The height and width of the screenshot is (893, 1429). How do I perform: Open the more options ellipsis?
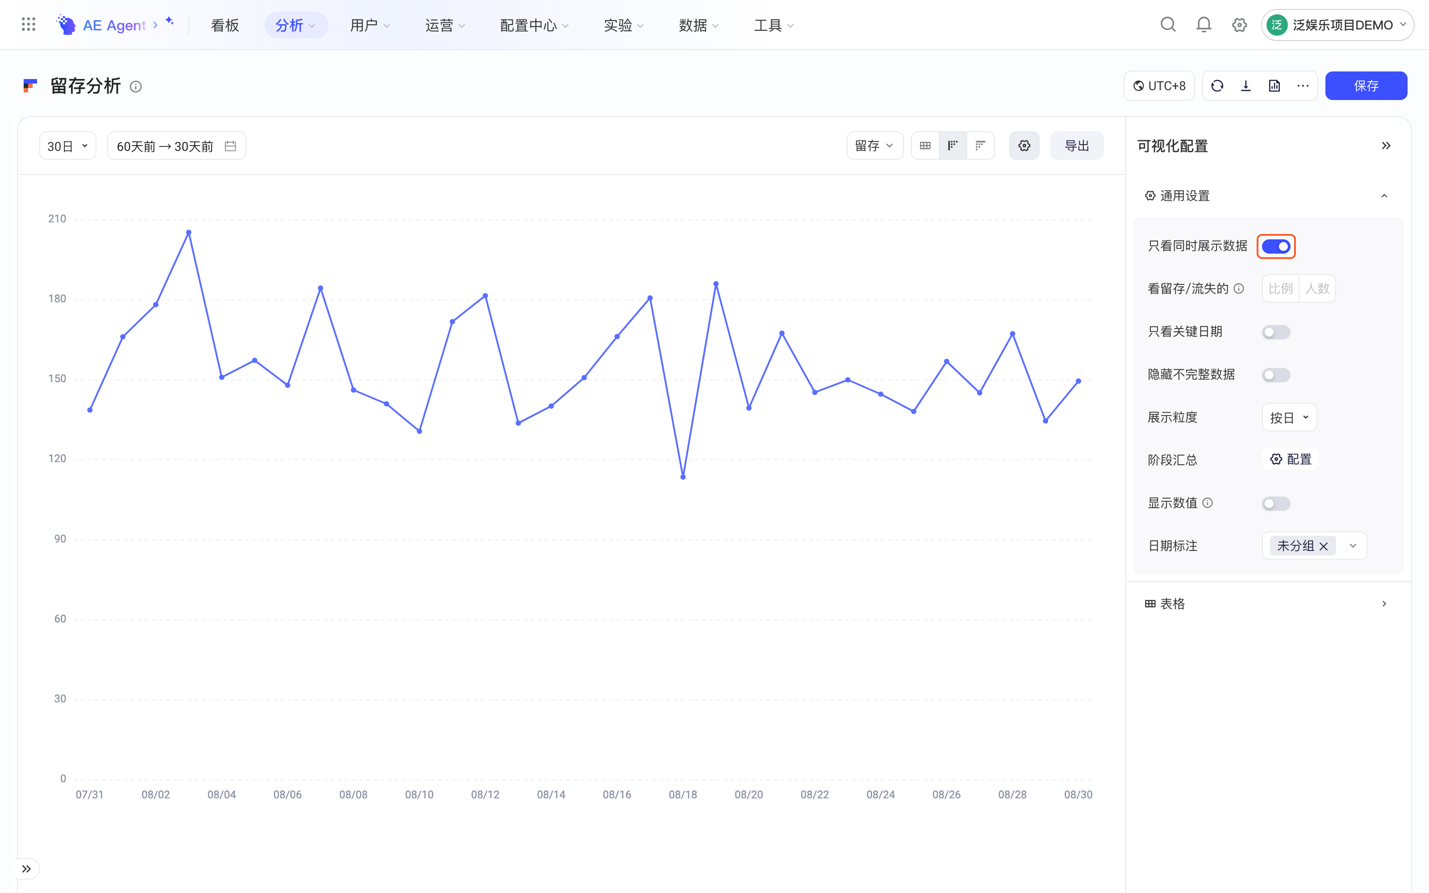(1303, 86)
